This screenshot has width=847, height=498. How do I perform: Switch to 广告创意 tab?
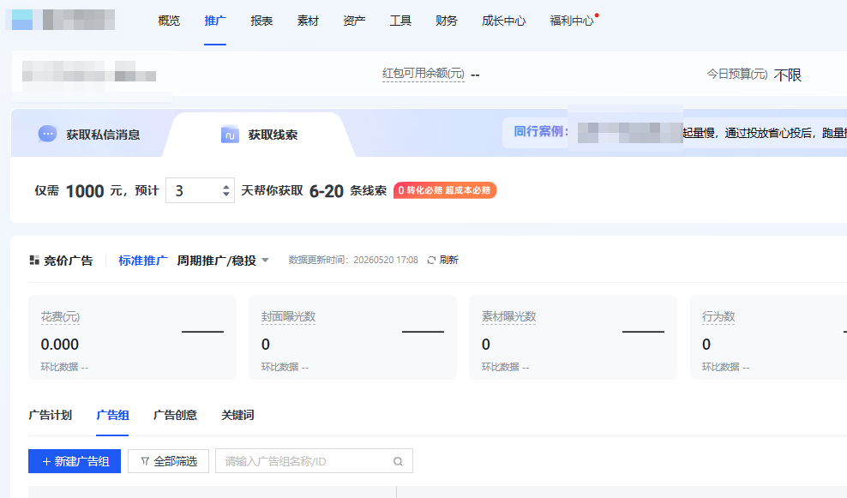click(175, 415)
